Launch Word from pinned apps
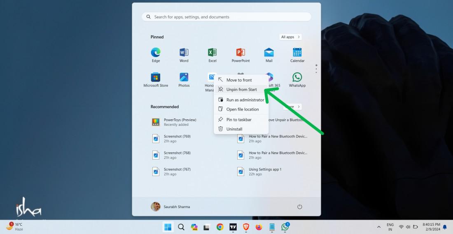 184,55
